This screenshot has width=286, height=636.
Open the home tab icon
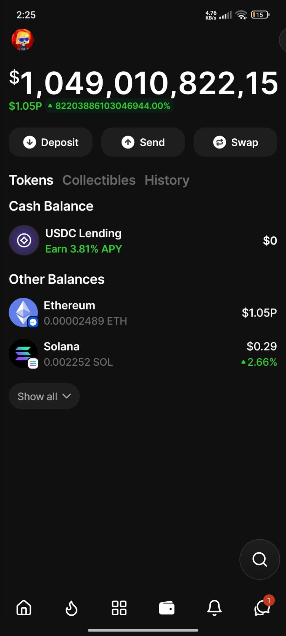pyautogui.click(x=24, y=608)
